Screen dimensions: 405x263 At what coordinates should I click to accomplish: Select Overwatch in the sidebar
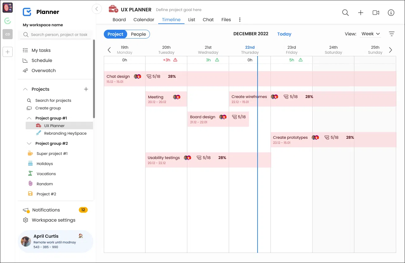click(x=43, y=70)
